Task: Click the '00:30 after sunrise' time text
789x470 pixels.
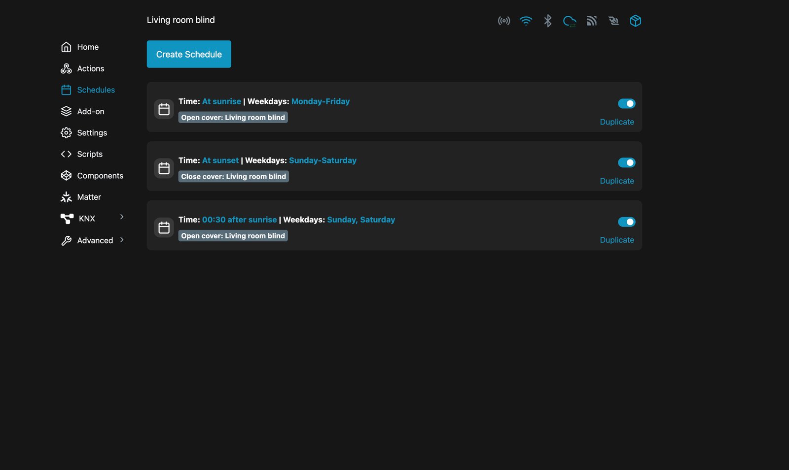Action: pyautogui.click(x=240, y=219)
